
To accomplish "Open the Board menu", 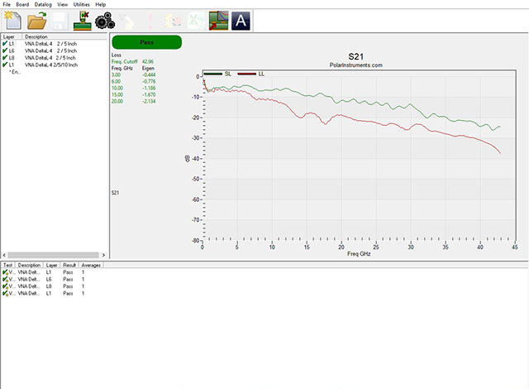I will (x=22, y=5).
